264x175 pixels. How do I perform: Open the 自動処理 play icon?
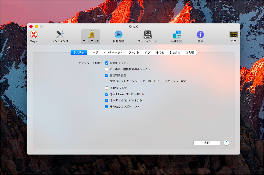tap(119, 34)
